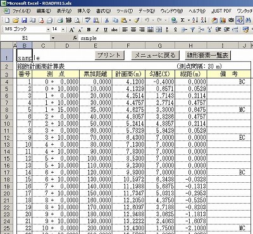Click the Format Painter brush icon
Screen dimensions: 253x234
click(137, 20)
